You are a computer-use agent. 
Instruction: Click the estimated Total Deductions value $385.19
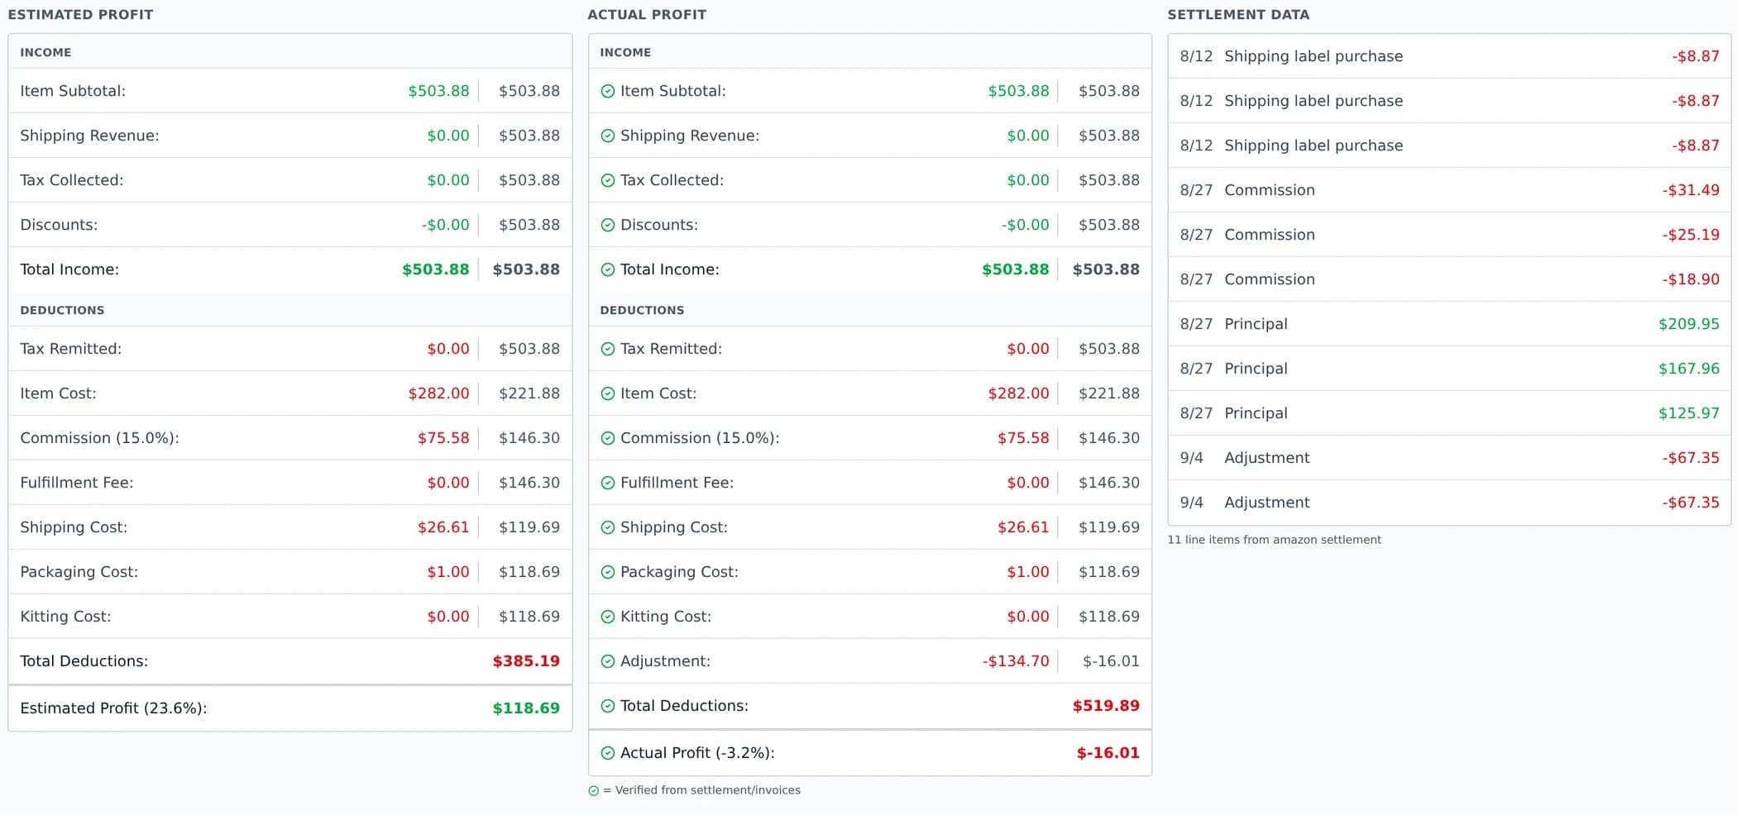pyautogui.click(x=526, y=661)
